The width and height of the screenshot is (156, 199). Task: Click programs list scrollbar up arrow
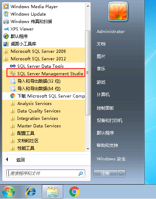88,6
